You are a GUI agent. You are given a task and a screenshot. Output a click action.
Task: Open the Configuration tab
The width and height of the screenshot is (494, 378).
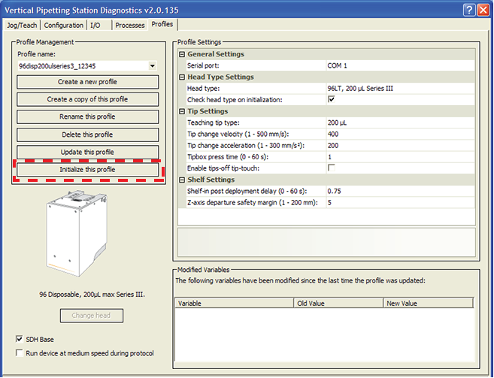coord(63,25)
